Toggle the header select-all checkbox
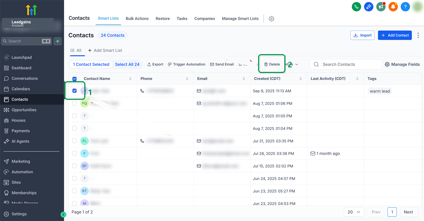 point(74,79)
